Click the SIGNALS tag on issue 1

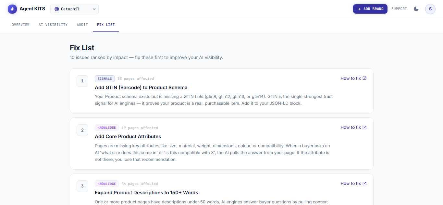pyautogui.click(x=105, y=78)
